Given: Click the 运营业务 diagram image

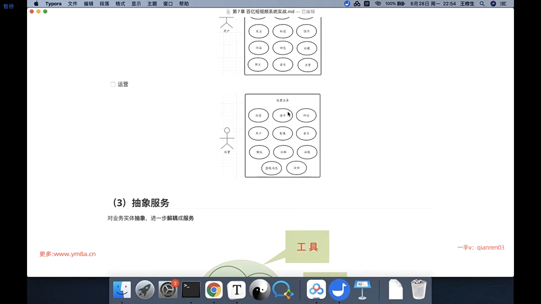Looking at the screenshot, I should click(282, 136).
